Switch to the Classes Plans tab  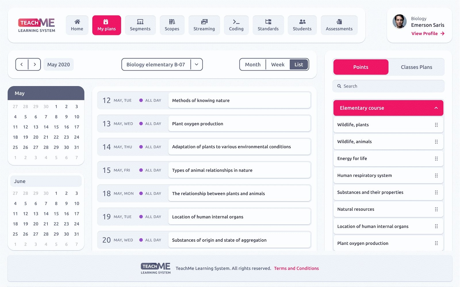[416, 67]
